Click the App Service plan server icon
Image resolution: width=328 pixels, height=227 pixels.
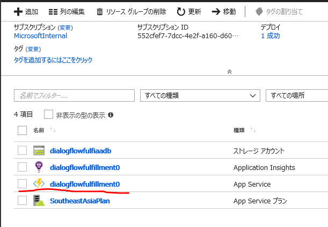coord(39,201)
